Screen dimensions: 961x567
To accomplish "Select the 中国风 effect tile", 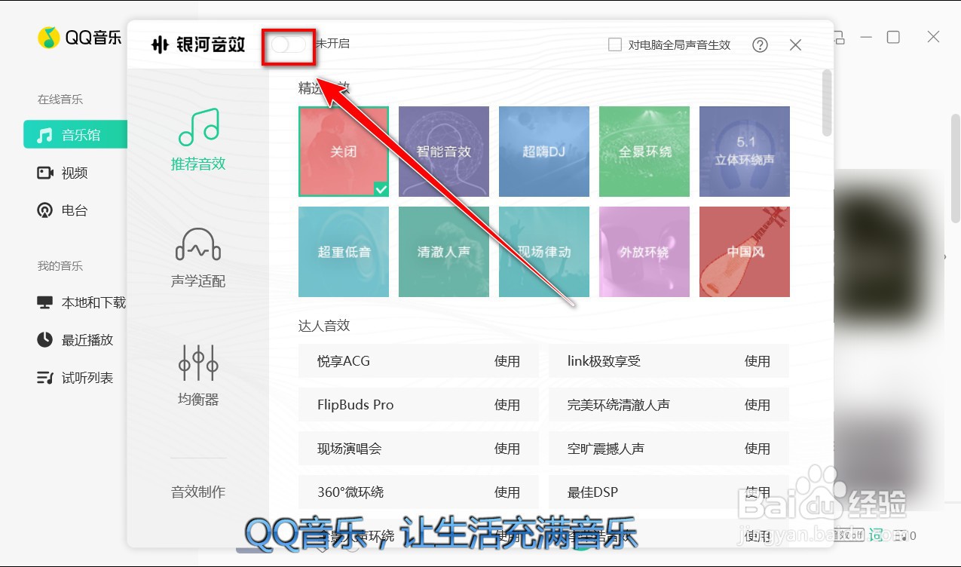I will tap(744, 252).
